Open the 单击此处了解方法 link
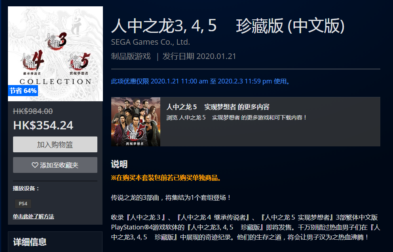This screenshot has width=393, height=252. point(33,216)
